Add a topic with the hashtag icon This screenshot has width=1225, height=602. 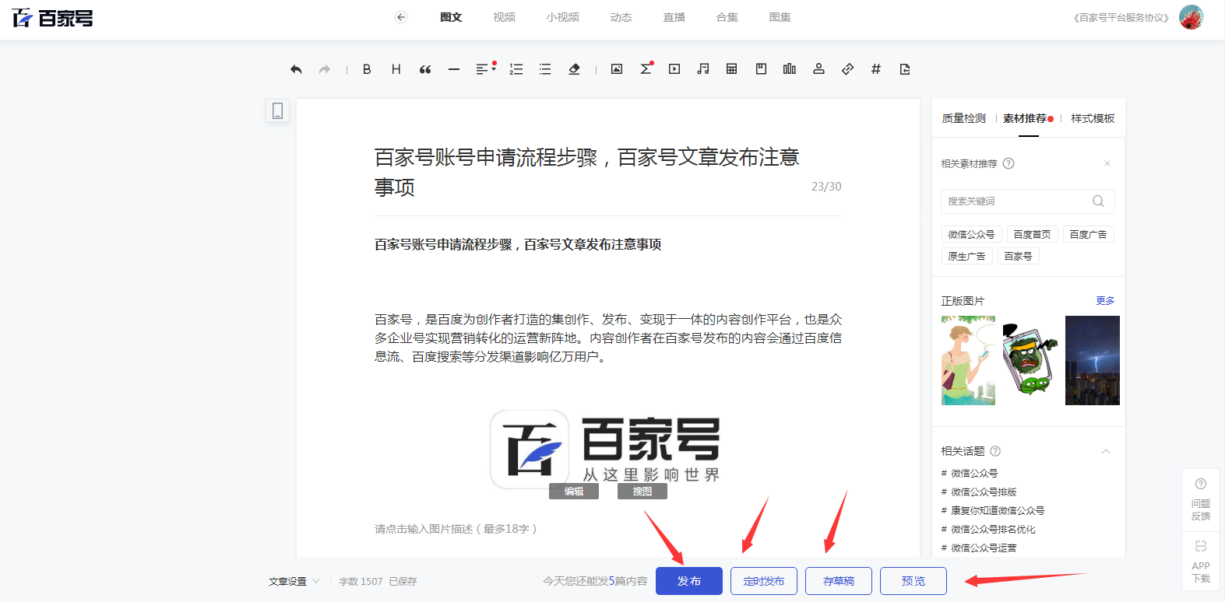tap(876, 69)
